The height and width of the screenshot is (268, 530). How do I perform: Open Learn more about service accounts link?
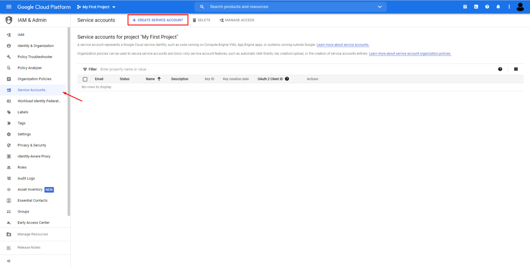(x=343, y=45)
